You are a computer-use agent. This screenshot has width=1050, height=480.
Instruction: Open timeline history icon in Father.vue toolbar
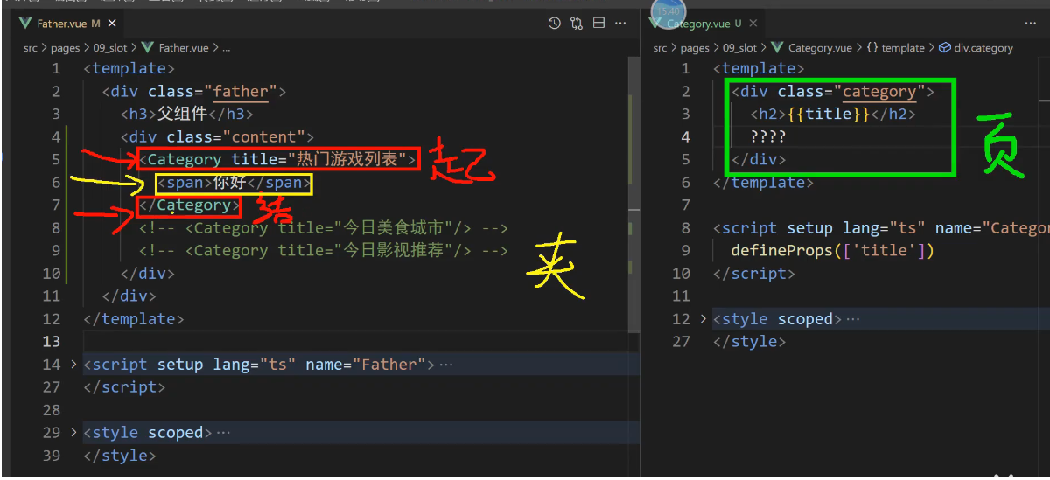point(555,24)
